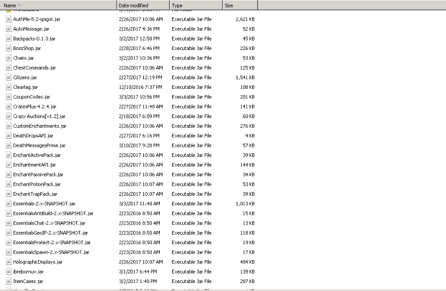The height and width of the screenshot is (291, 446).
Task: Select the file name AuthMe-5.2-spigot.jar
Action: [37, 19]
